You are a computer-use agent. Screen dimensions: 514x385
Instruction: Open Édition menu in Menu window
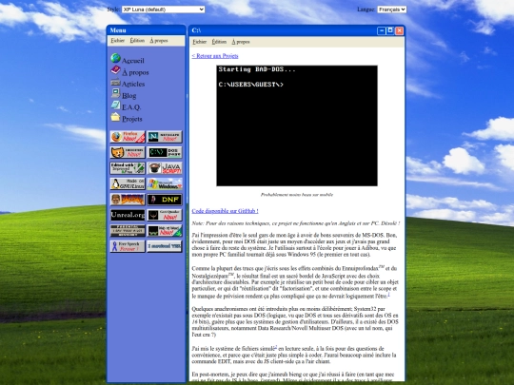click(x=137, y=41)
